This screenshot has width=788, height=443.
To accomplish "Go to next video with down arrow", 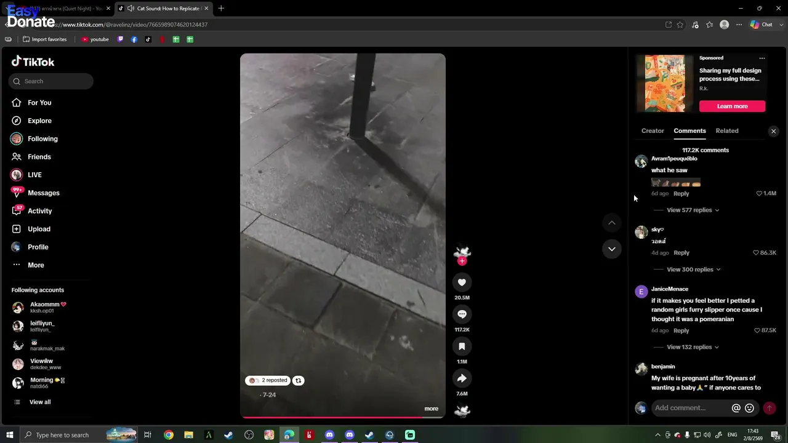I will 612,249.
